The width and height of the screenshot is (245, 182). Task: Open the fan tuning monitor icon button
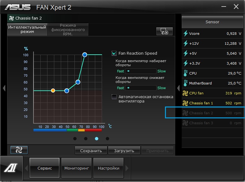[x=164, y=31]
